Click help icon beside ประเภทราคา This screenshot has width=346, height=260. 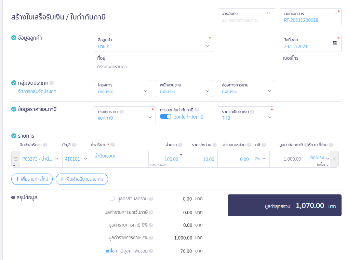(122, 112)
